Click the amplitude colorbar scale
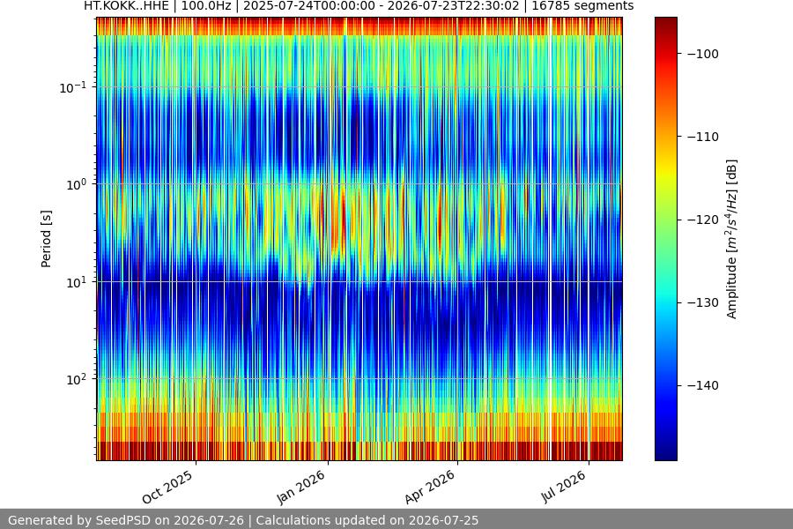The width and height of the screenshot is (793, 529). pyautogui.click(x=665, y=239)
